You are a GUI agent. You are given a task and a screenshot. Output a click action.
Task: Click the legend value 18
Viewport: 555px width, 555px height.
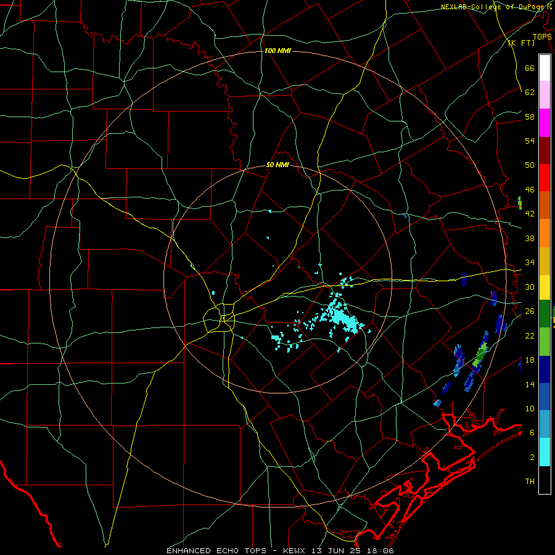(530, 360)
